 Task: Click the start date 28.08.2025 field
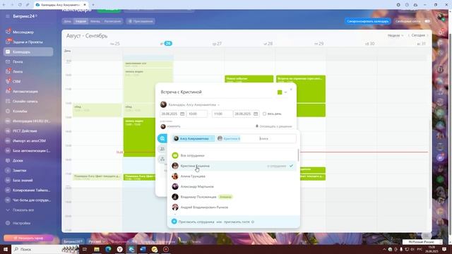(x=172, y=114)
